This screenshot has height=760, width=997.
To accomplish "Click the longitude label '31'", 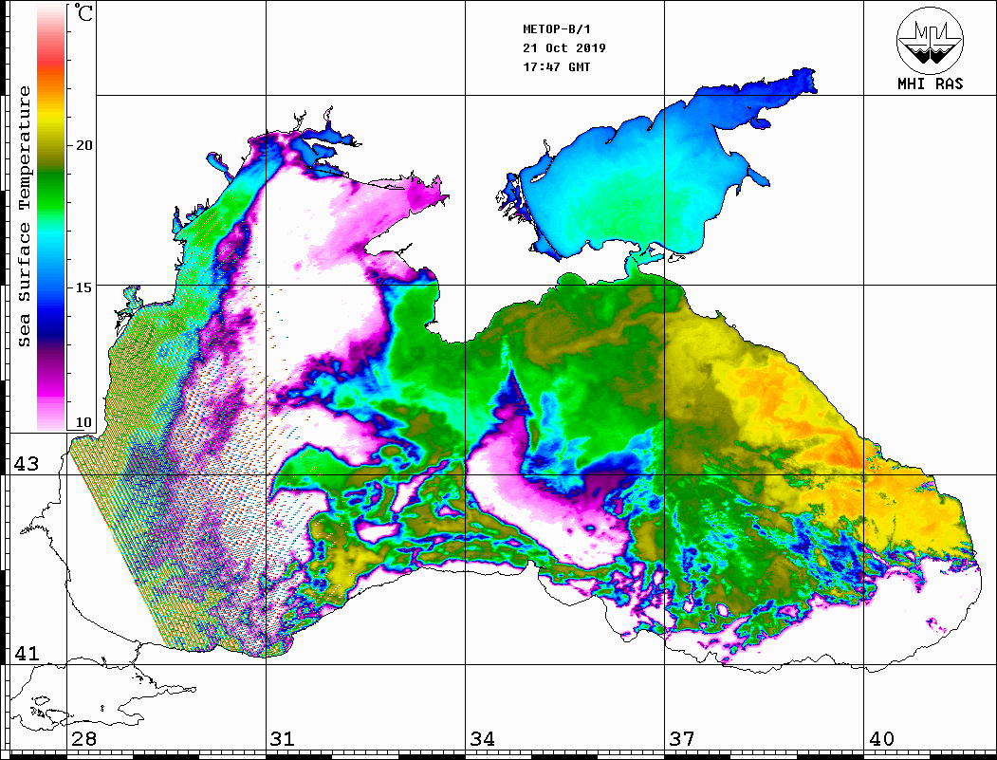I will 283,738.
